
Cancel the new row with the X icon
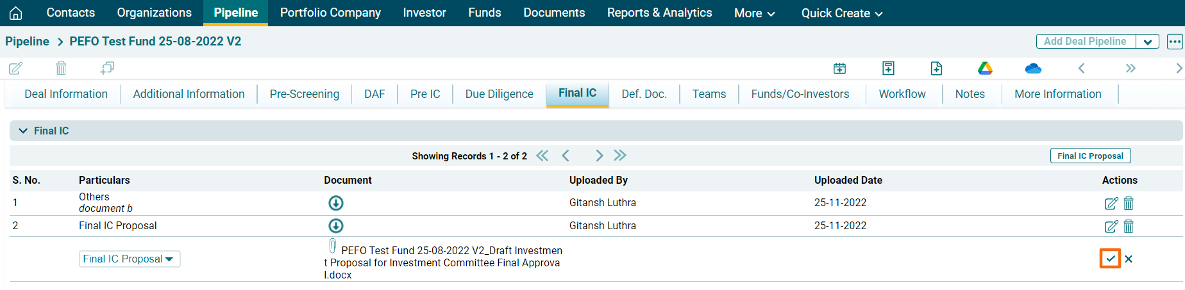1129,259
